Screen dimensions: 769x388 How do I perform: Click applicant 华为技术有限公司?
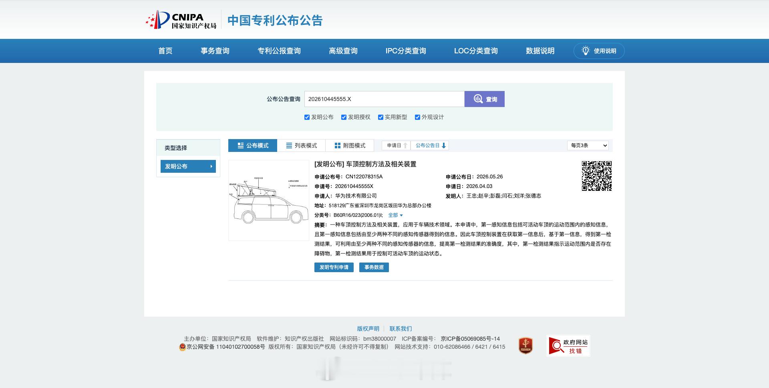point(356,196)
